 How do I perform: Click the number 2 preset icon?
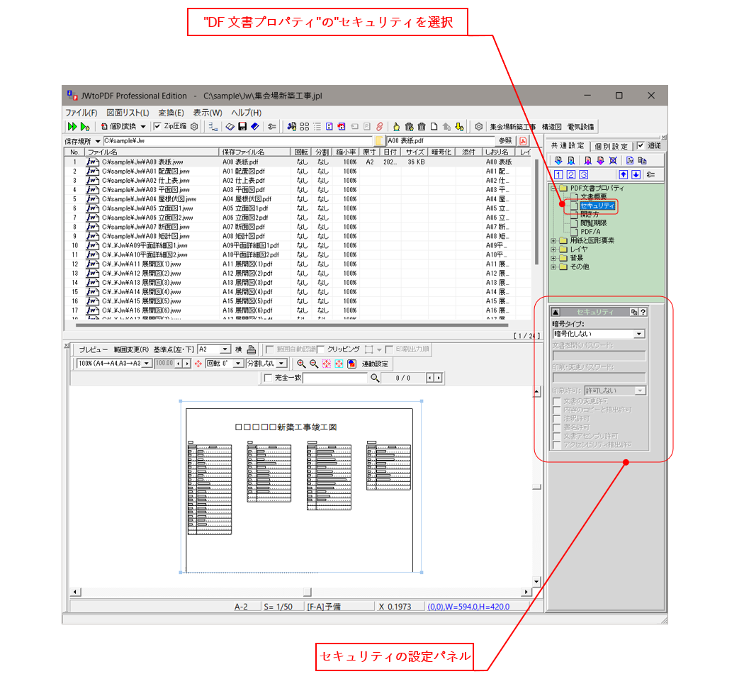571,174
